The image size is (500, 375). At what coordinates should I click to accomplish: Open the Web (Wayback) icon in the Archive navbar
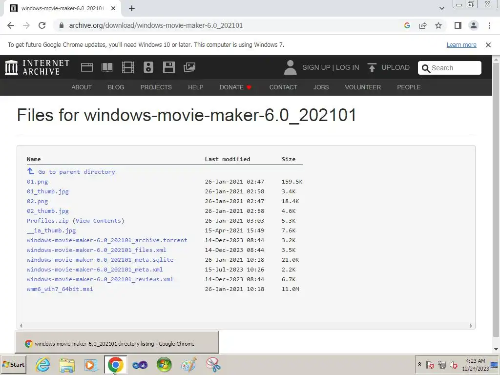pos(87,67)
